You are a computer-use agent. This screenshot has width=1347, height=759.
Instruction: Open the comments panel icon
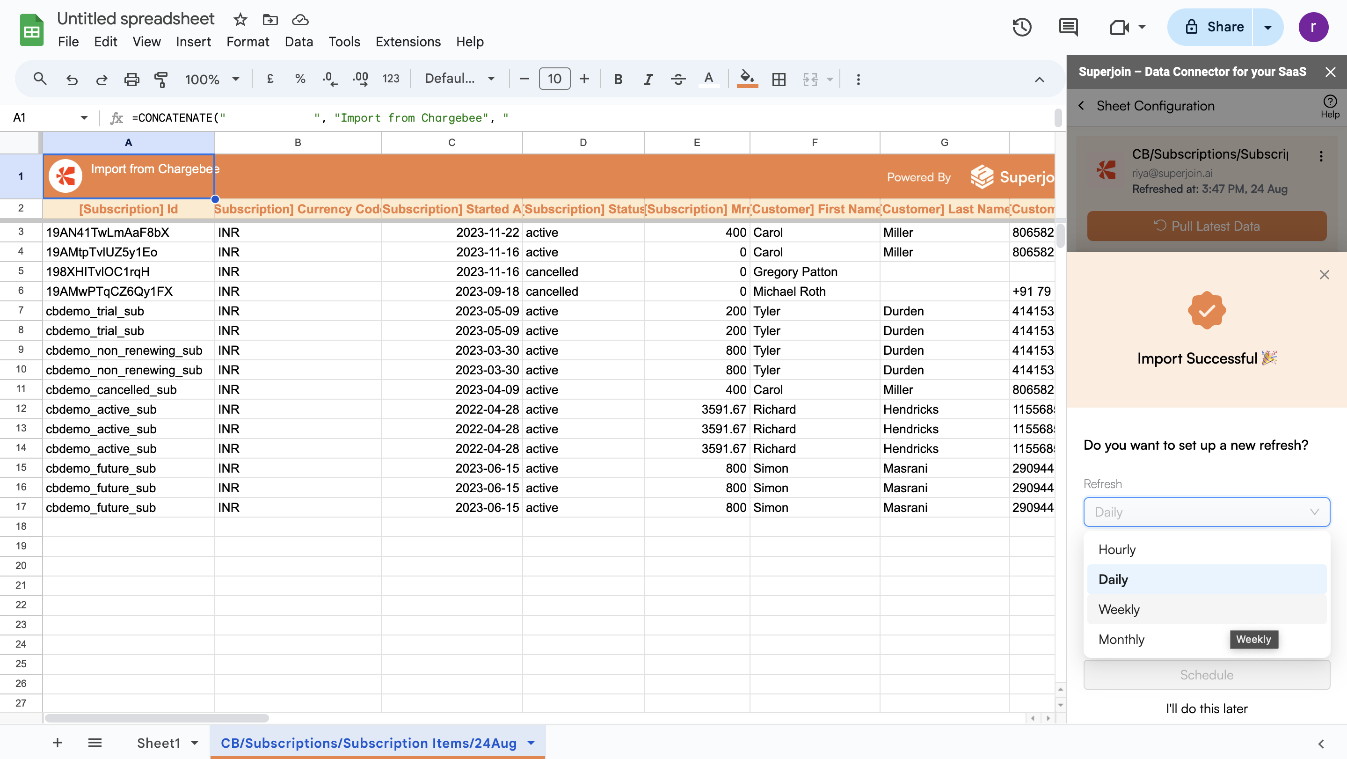pyautogui.click(x=1068, y=27)
